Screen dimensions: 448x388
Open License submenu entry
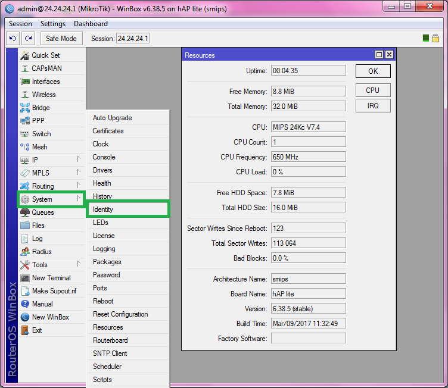pos(127,236)
